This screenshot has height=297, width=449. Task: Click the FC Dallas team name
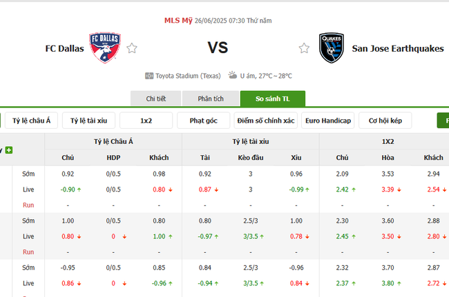(x=64, y=49)
